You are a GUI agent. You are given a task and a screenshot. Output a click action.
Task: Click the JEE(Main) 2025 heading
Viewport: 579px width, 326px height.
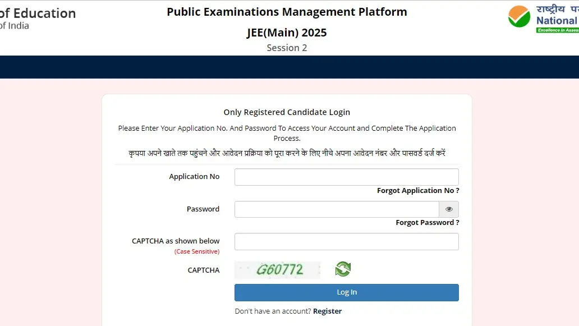point(287,33)
